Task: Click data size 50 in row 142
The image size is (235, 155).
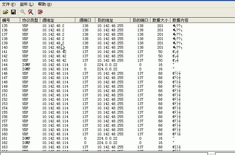Action: coord(160,56)
